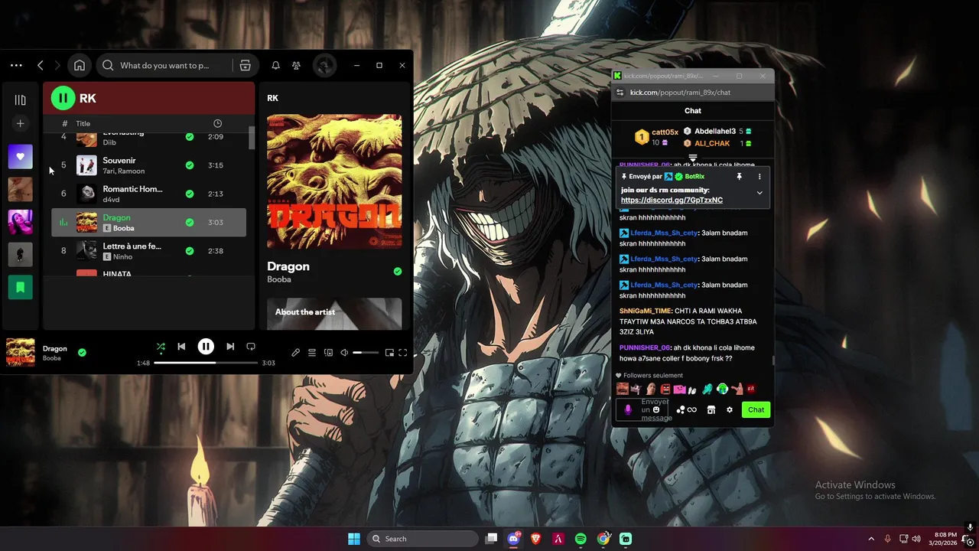Skip to previous track

pos(181,347)
